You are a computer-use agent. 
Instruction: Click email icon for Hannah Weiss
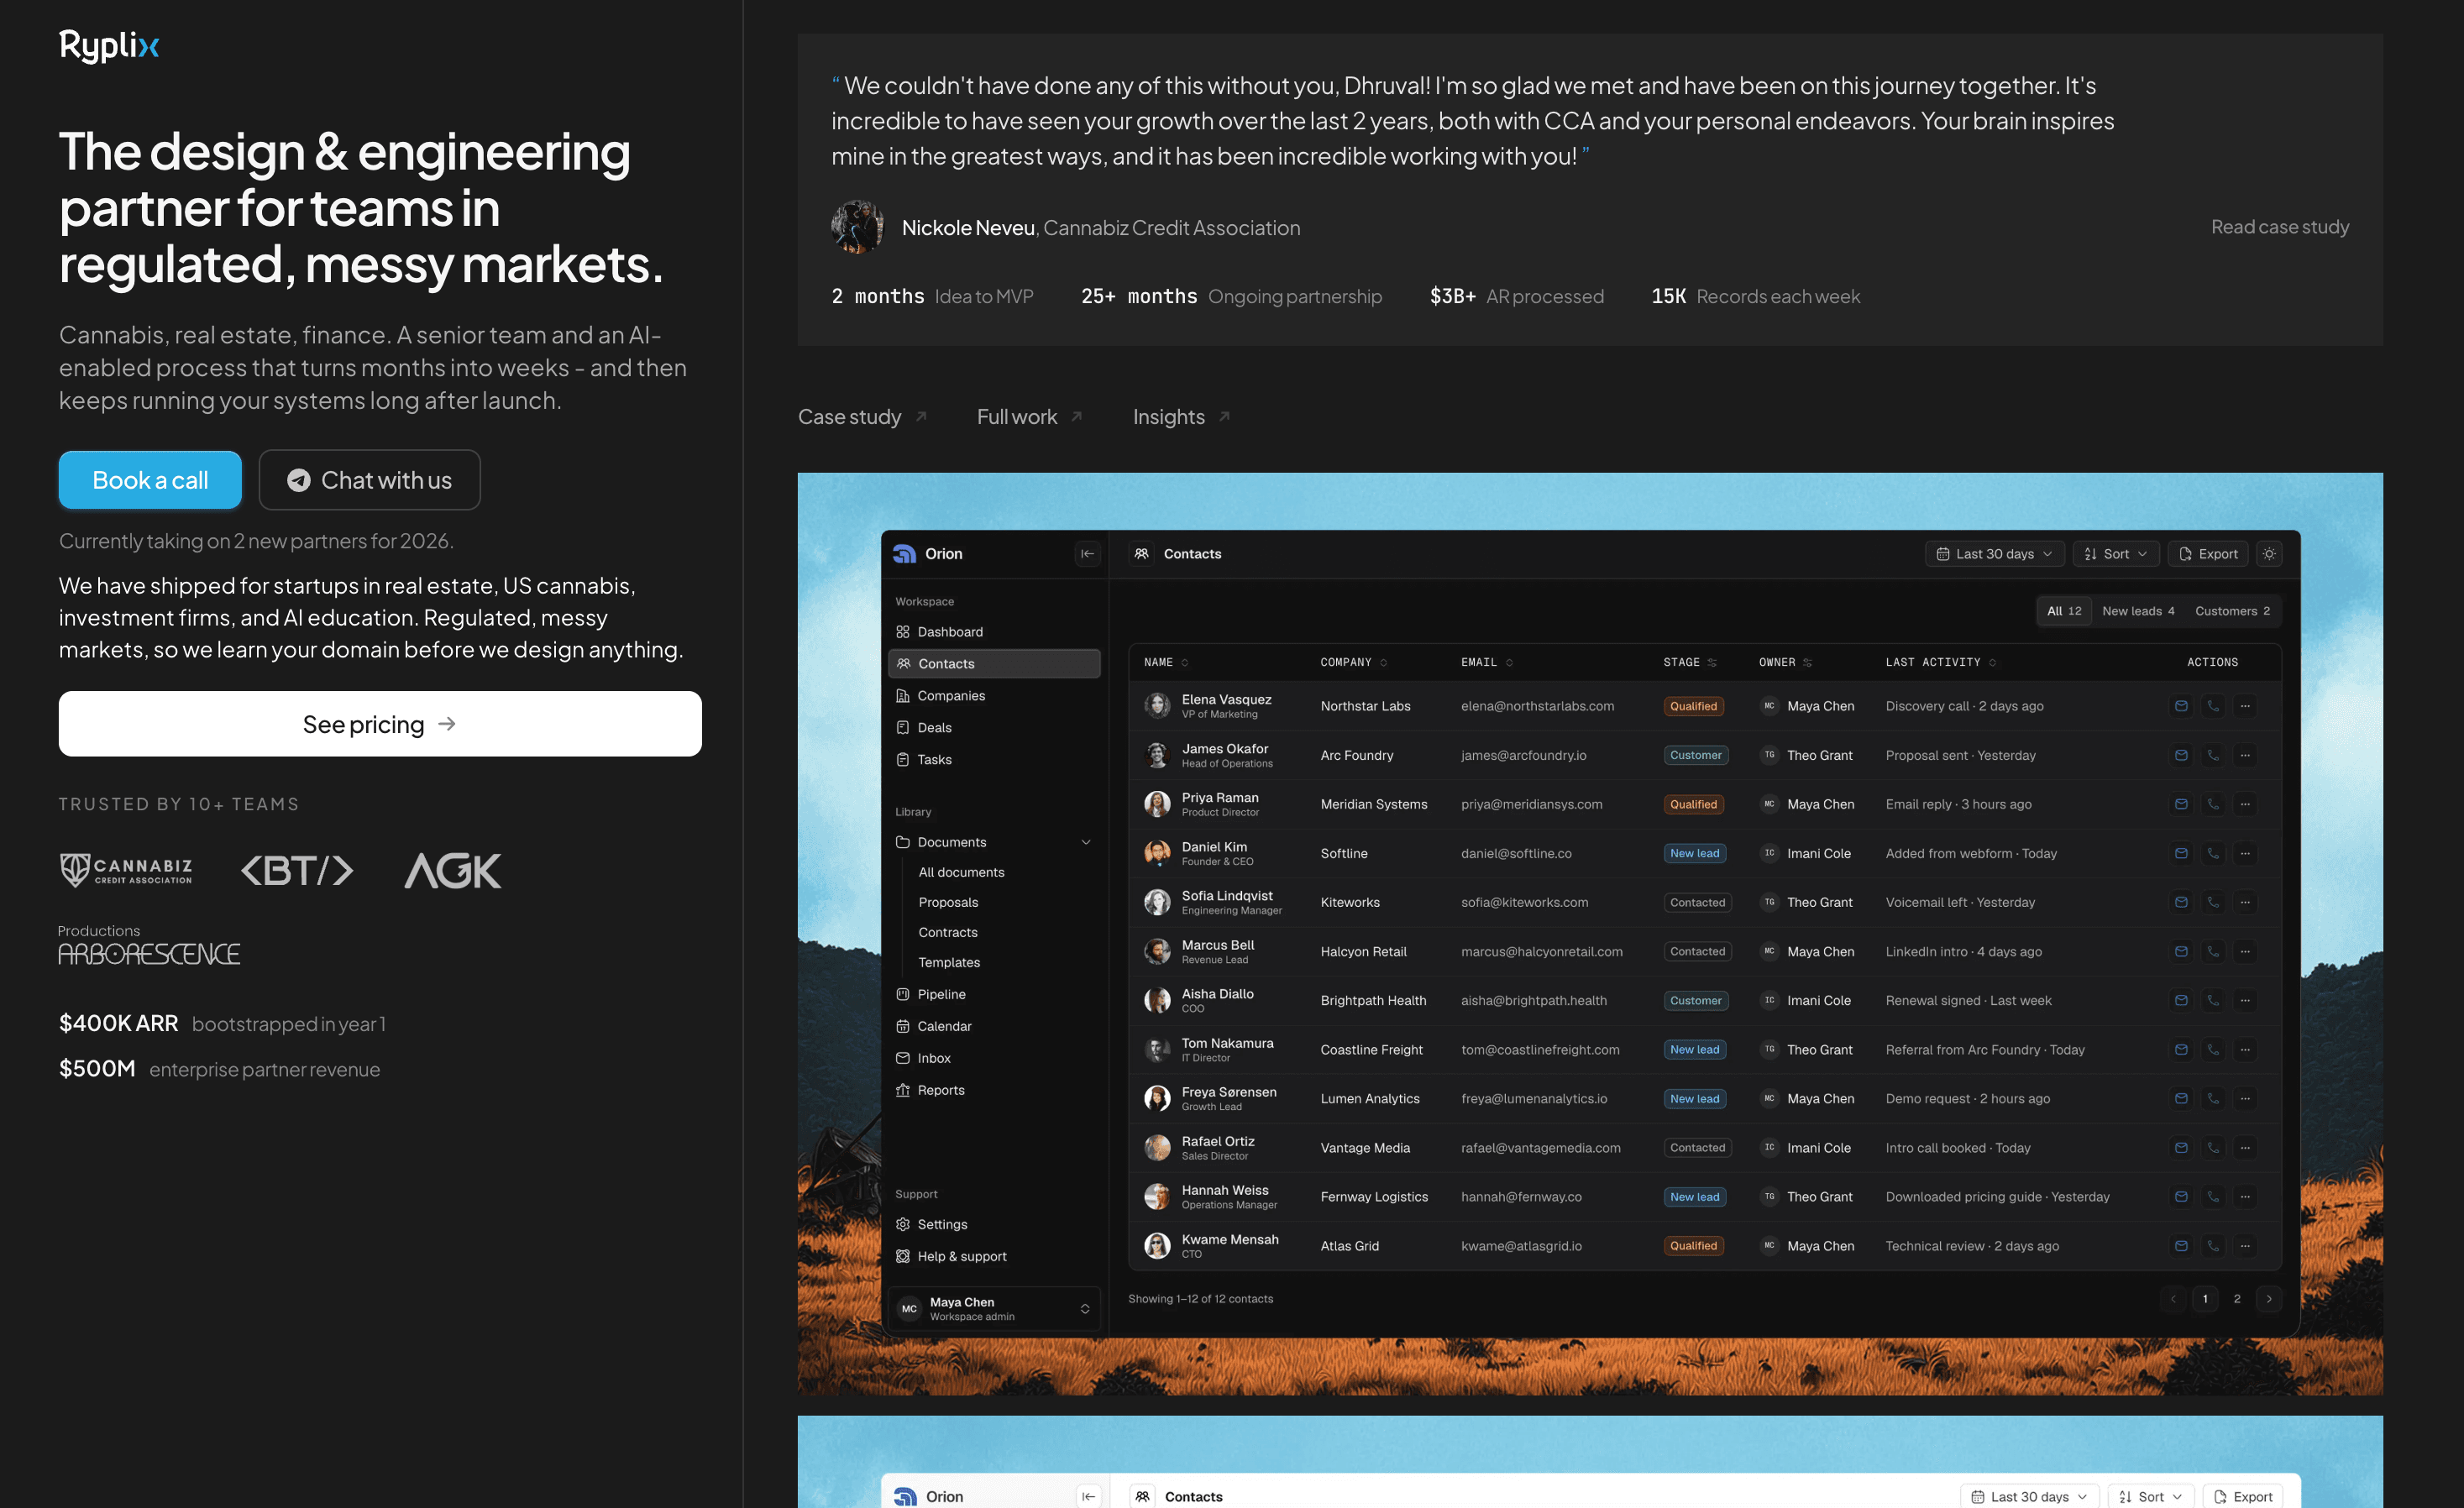[x=2181, y=1197]
